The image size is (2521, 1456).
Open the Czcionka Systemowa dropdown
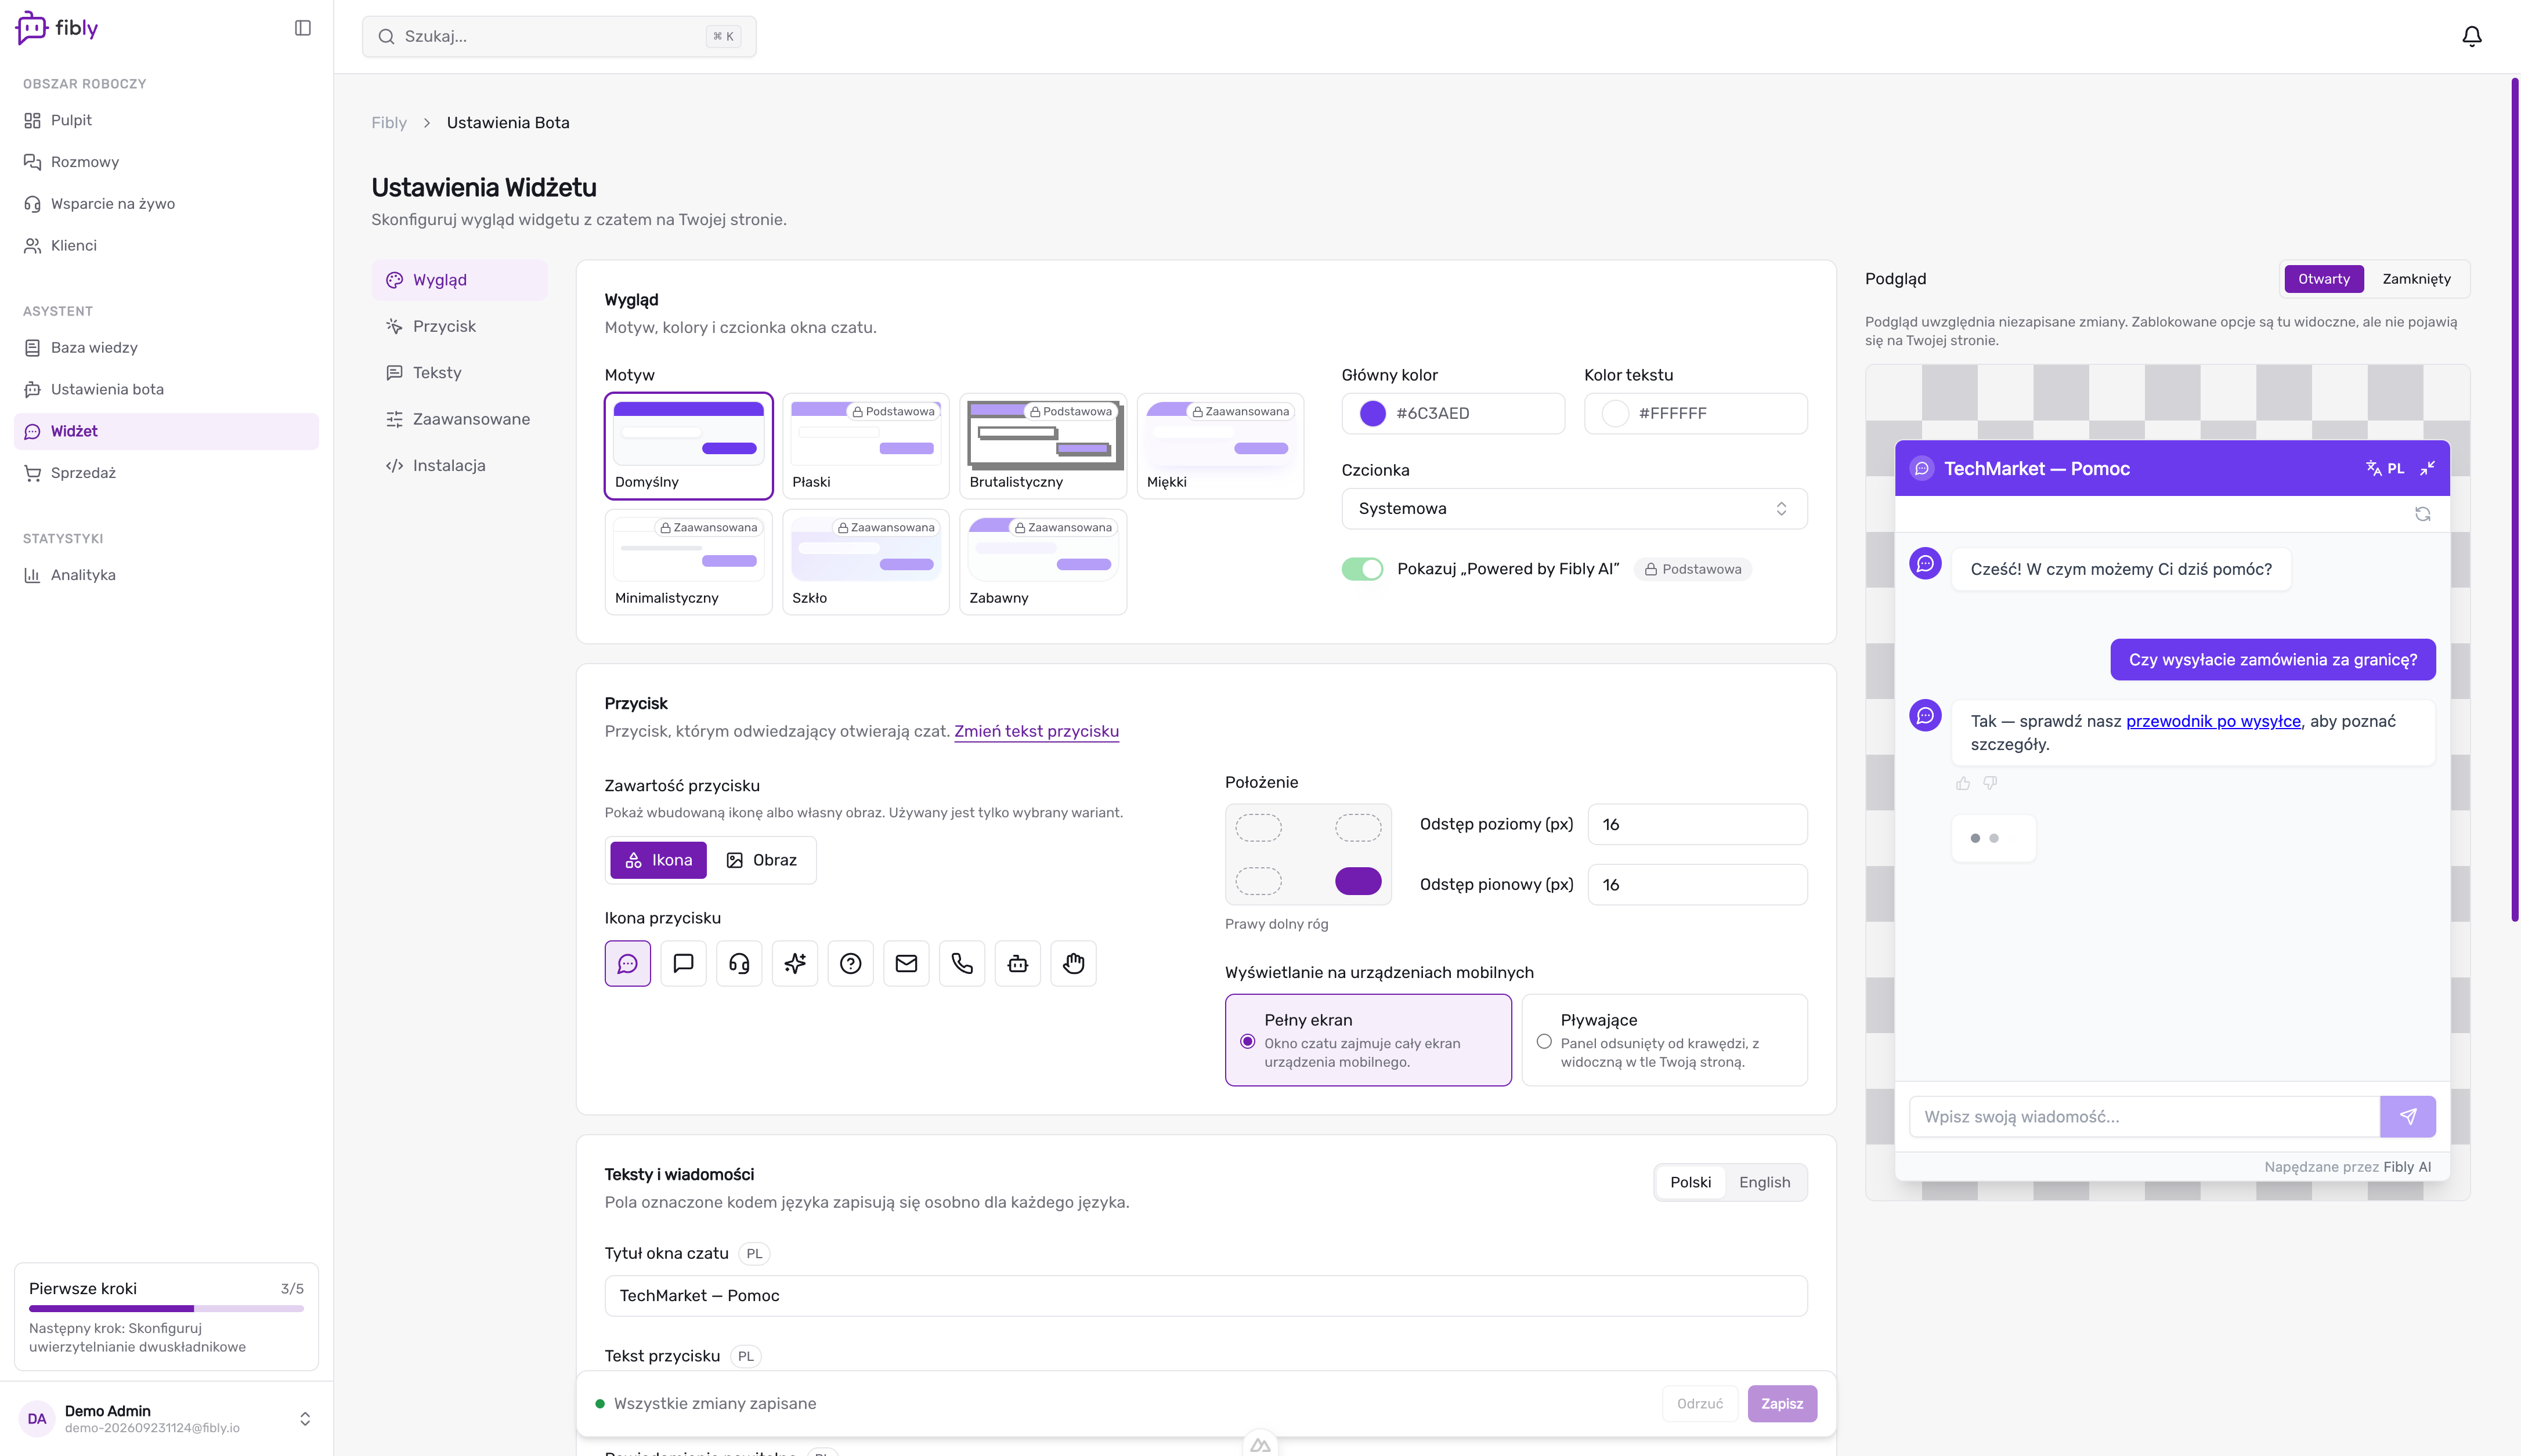(x=1574, y=508)
